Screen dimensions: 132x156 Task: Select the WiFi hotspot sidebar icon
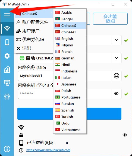tap(7, 29)
